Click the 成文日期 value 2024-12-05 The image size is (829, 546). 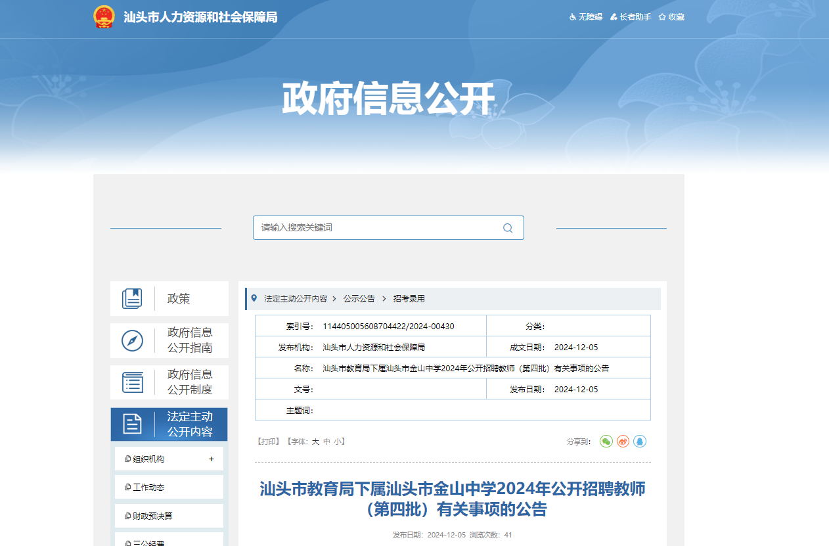click(x=576, y=348)
